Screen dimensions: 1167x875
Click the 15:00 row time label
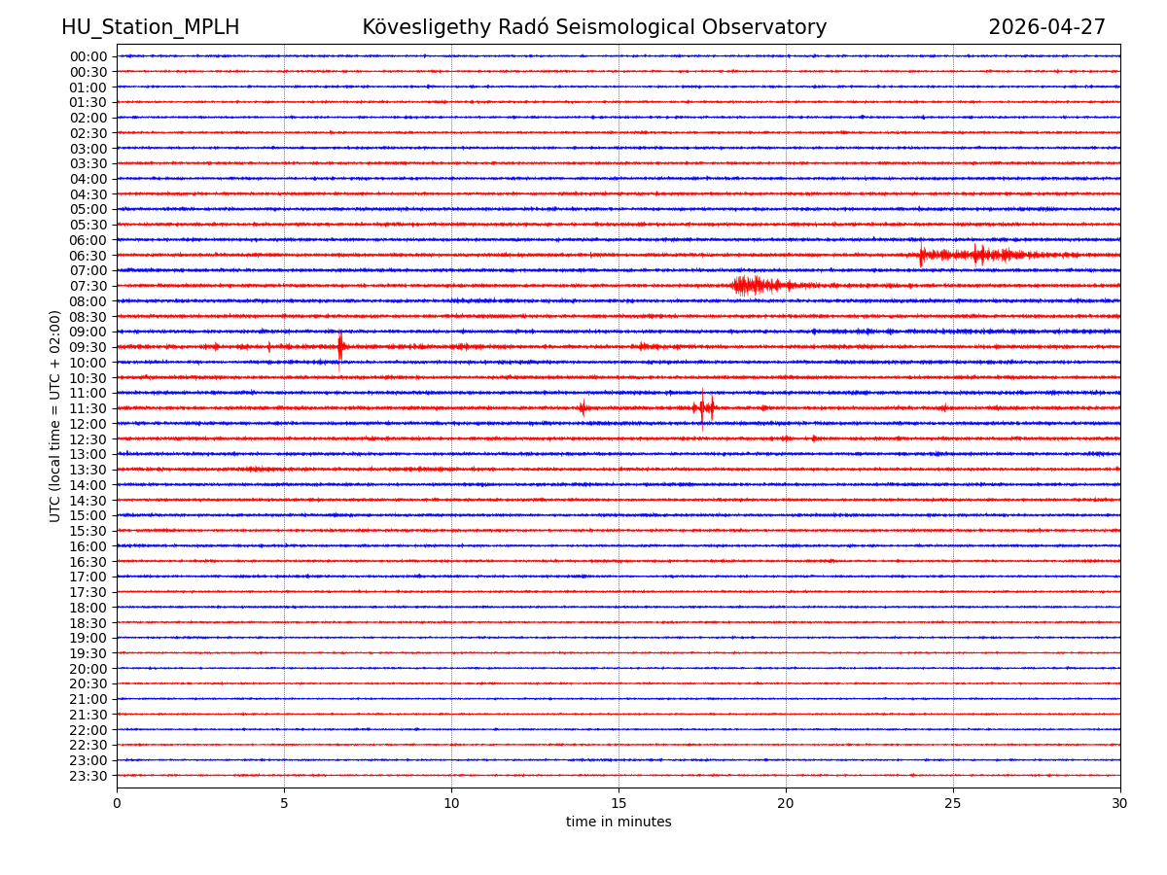(88, 515)
